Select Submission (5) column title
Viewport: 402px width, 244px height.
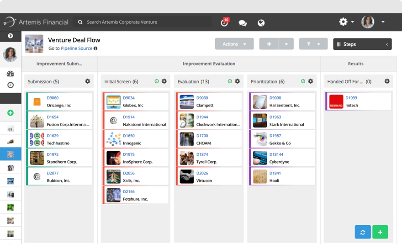[43, 82]
